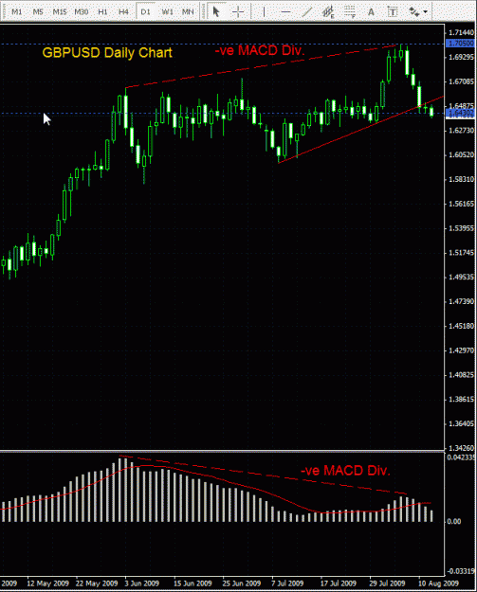Click the 29 Jul 2009 date label
This screenshot has height=592, width=477.
(x=387, y=583)
